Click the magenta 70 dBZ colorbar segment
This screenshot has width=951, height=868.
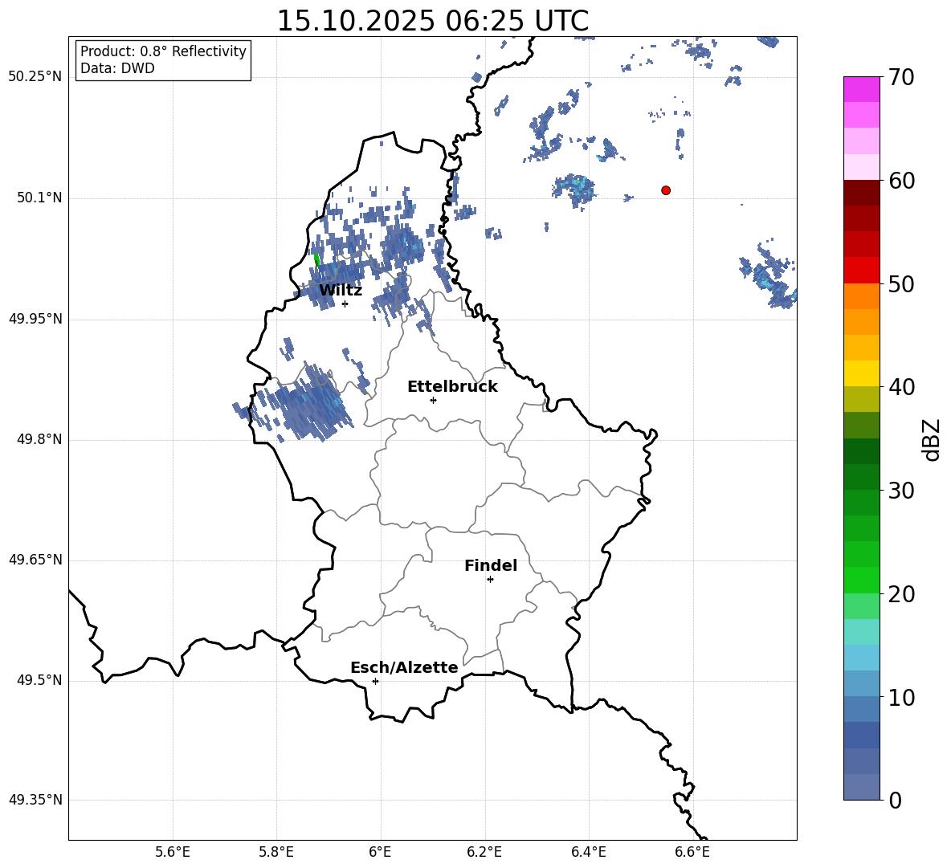tap(862, 89)
